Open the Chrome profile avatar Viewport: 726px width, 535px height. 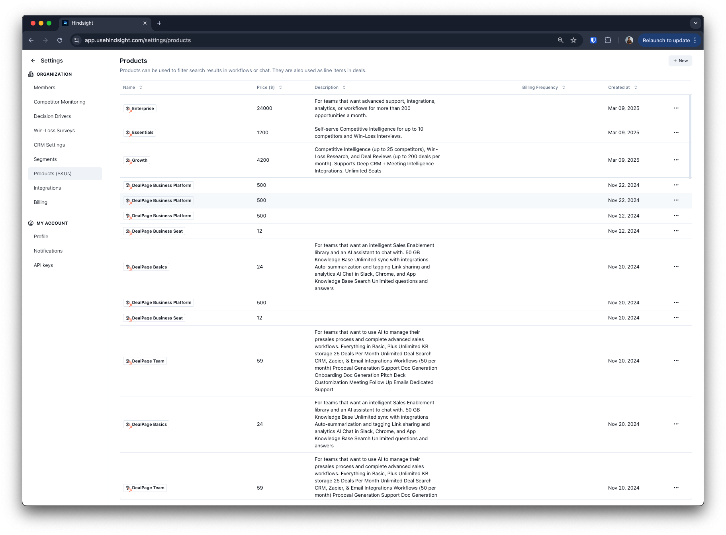pyautogui.click(x=629, y=40)
